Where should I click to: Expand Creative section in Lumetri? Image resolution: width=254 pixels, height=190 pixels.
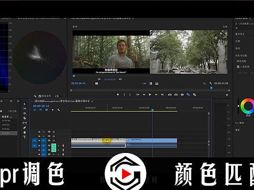(237, 41)
